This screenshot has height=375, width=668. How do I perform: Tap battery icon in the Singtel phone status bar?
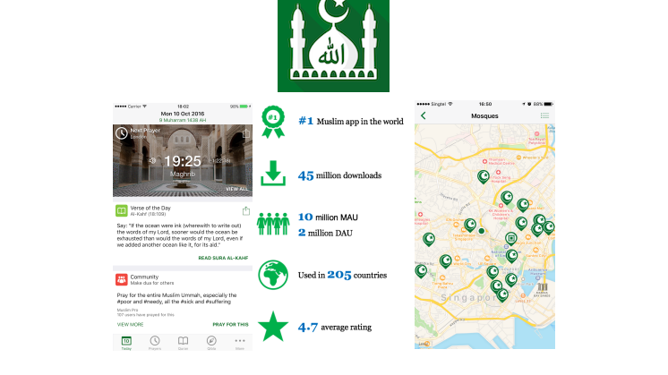[548, 104]
